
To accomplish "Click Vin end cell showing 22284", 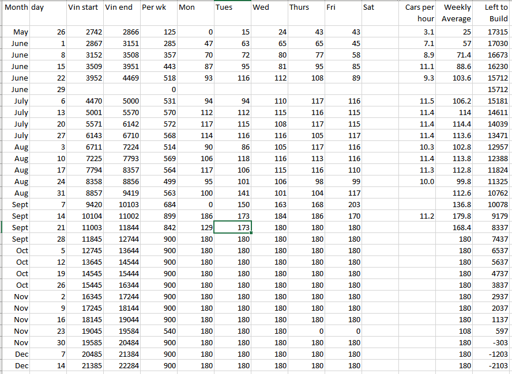I will click(122, 366).
